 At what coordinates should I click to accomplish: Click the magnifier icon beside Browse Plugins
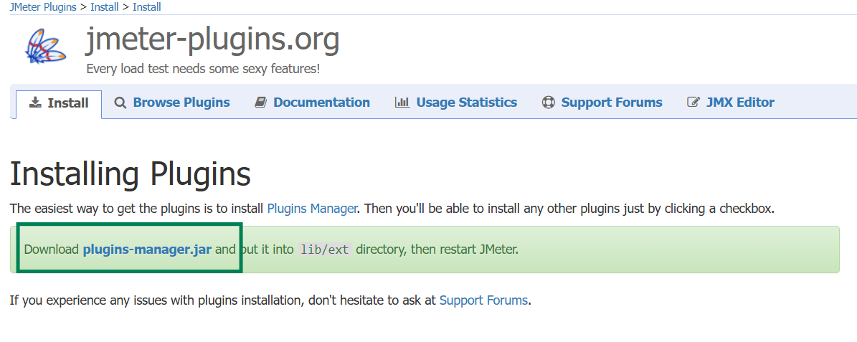pos(120,103)
